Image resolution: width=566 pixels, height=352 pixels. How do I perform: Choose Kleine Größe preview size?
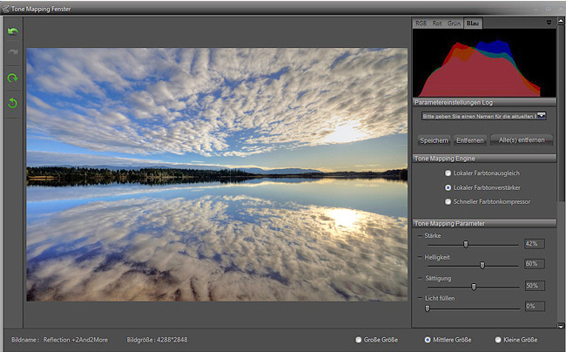pos(498,340)
